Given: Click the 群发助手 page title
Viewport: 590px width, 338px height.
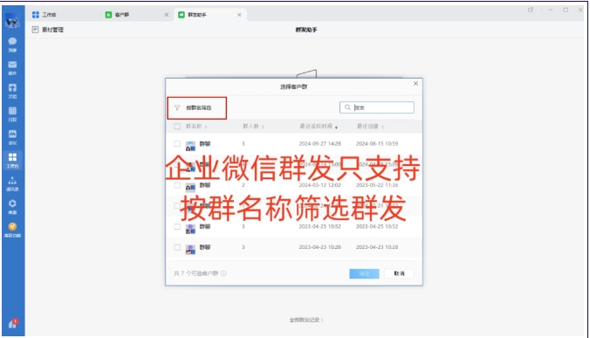Looking at the screenshot, I should tap(306, 30).
